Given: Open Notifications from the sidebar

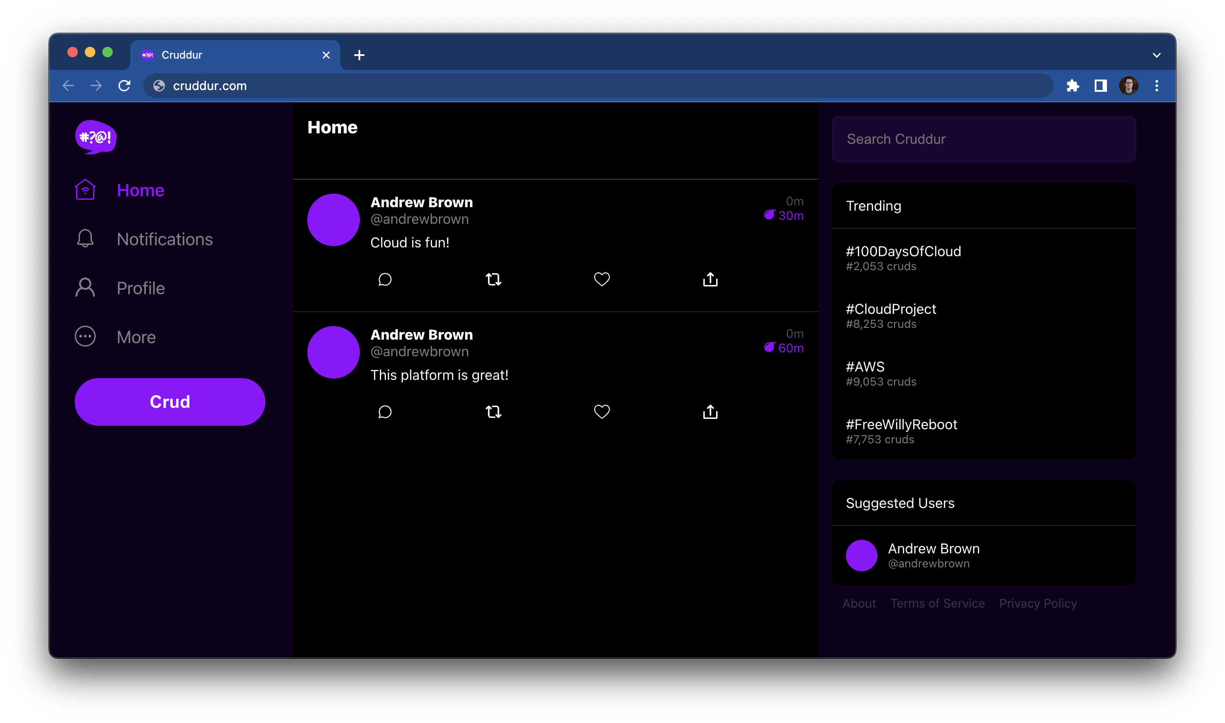Looking at the screenshot, I should pos(164,239).
